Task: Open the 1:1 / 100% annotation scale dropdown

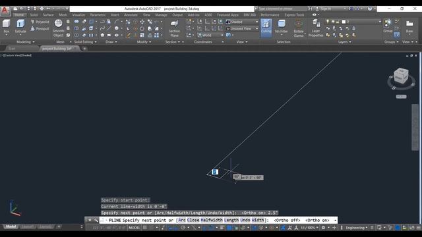Action: tap(309, 228)
